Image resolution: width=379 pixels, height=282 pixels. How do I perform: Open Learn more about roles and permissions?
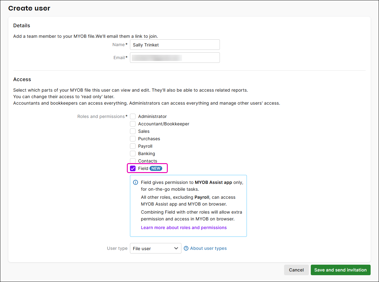click(184, 228)
